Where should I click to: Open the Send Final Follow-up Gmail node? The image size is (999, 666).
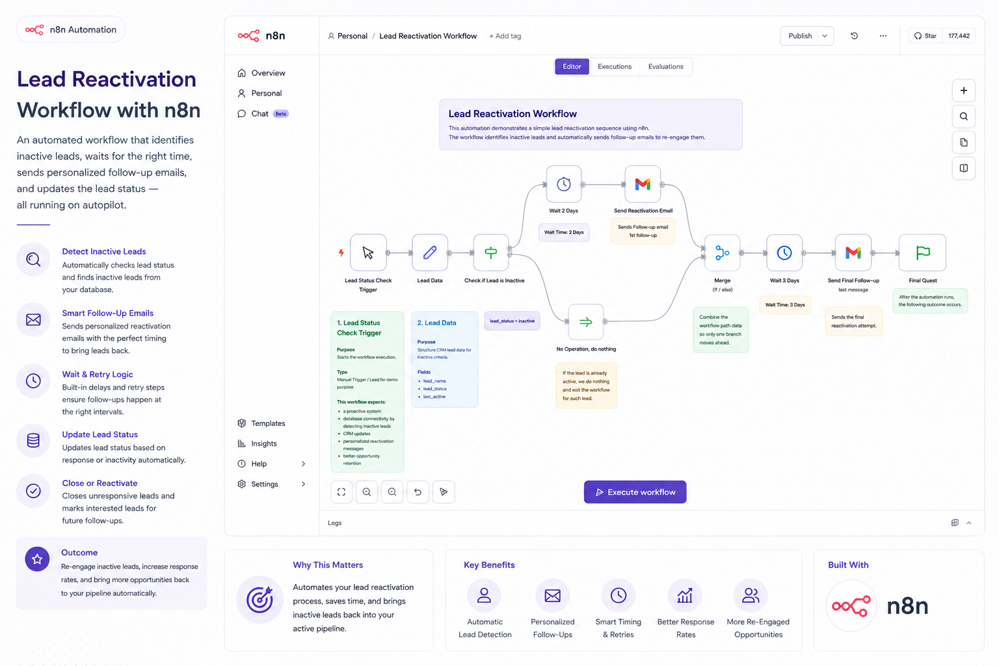click(x=853, y=252)
